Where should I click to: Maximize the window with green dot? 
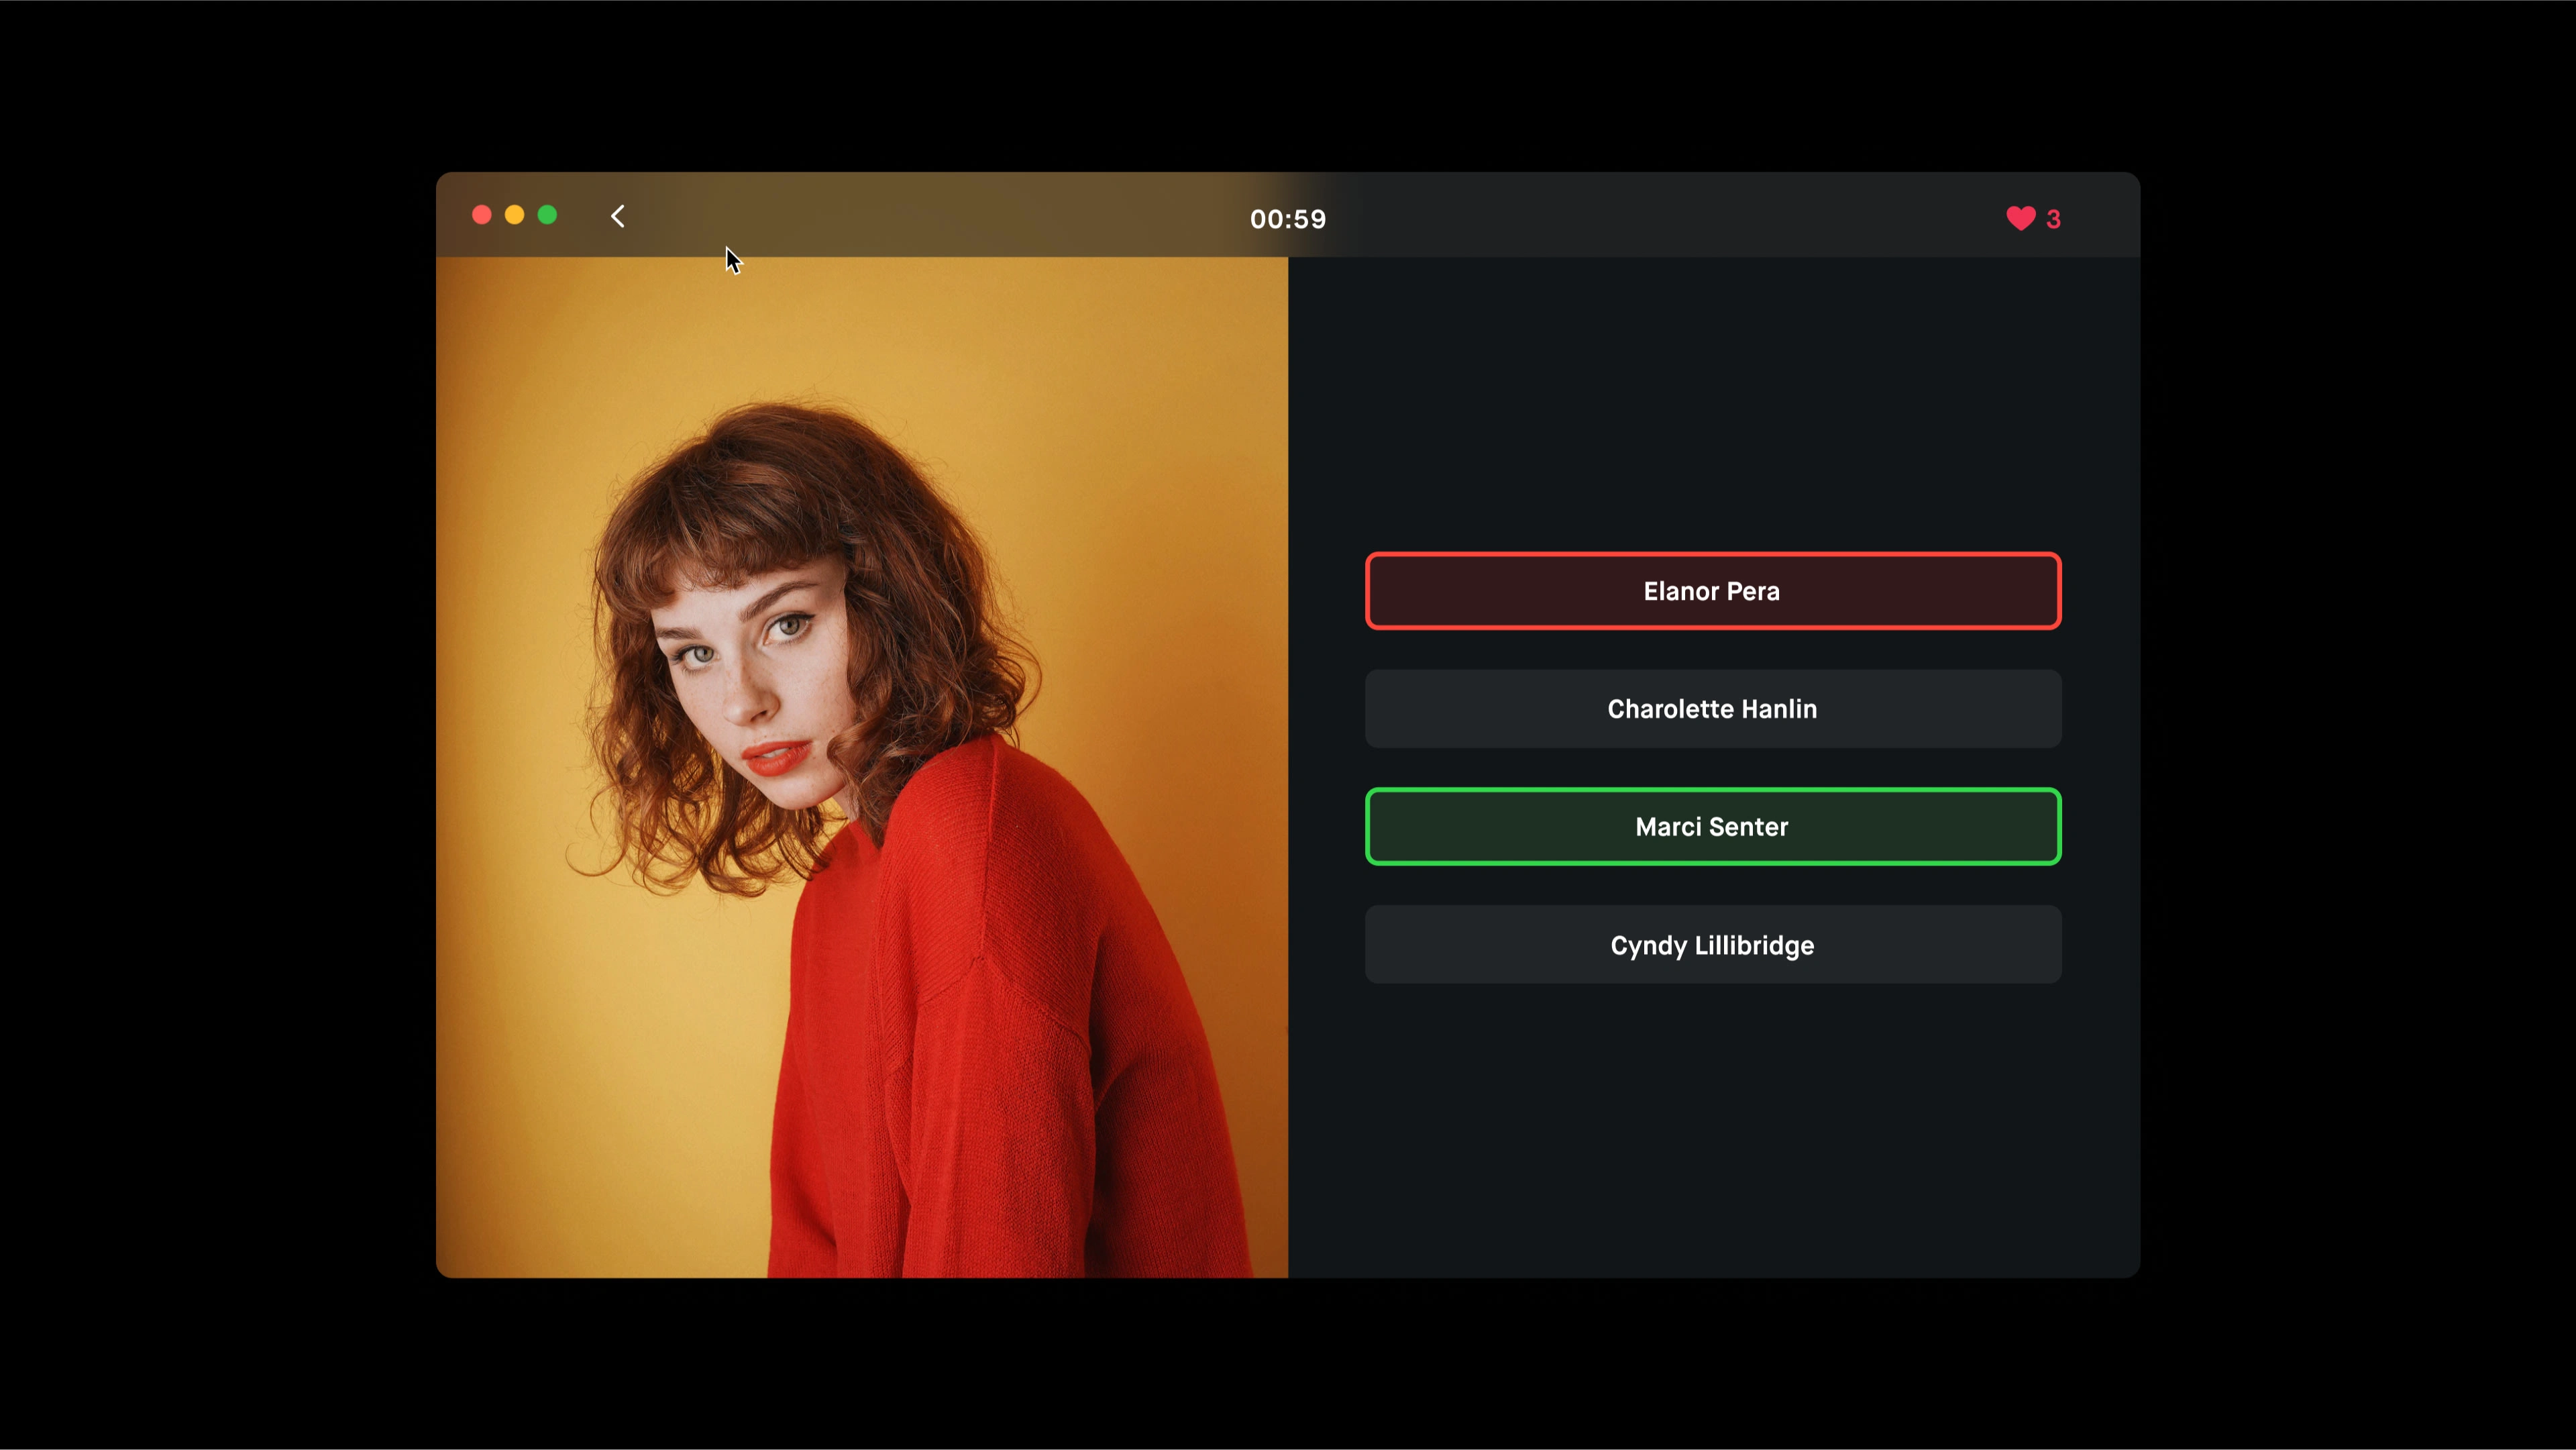pyautogui.click(x=547, y=215)
